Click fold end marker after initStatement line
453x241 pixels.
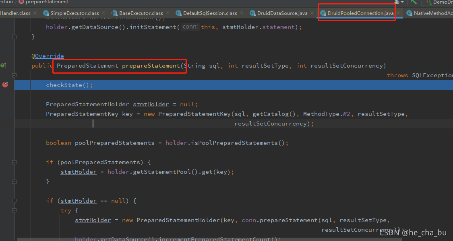(x=14, y=37)
